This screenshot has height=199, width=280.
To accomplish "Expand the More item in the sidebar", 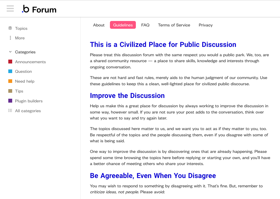I will pos(20,38).
